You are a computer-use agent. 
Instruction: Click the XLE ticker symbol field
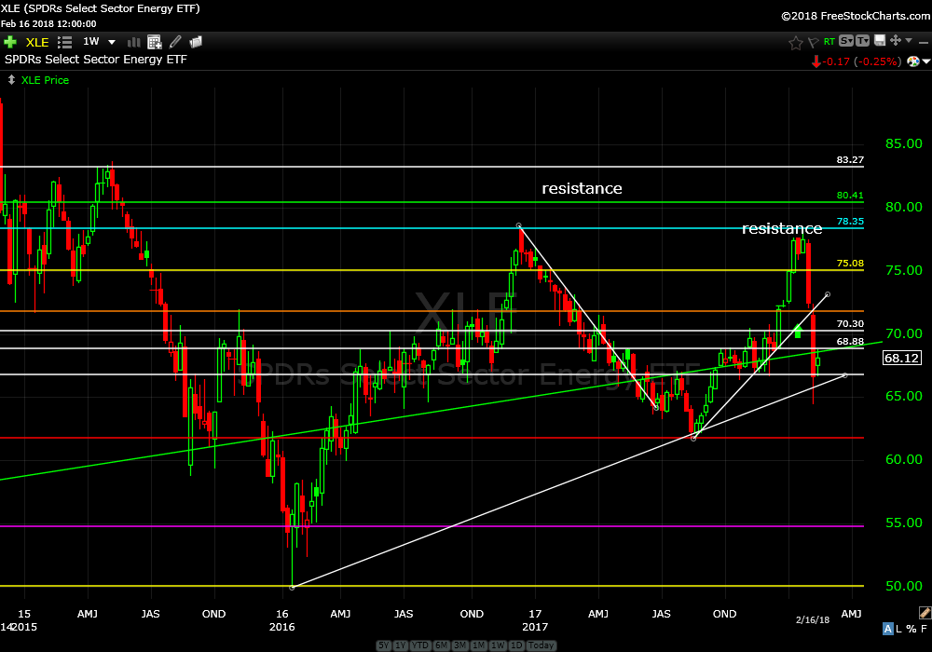37,42
